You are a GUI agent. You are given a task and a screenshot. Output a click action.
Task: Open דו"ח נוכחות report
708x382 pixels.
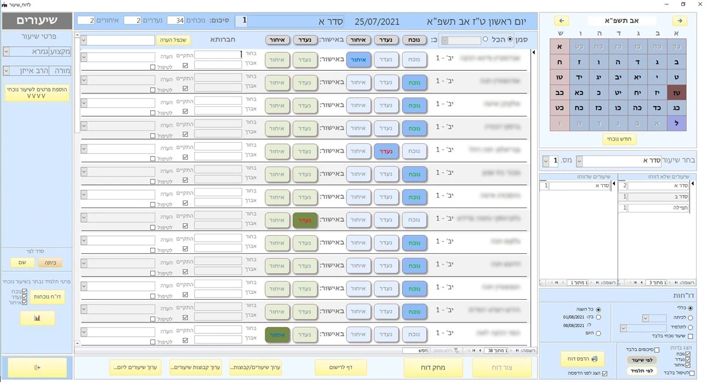48,297
